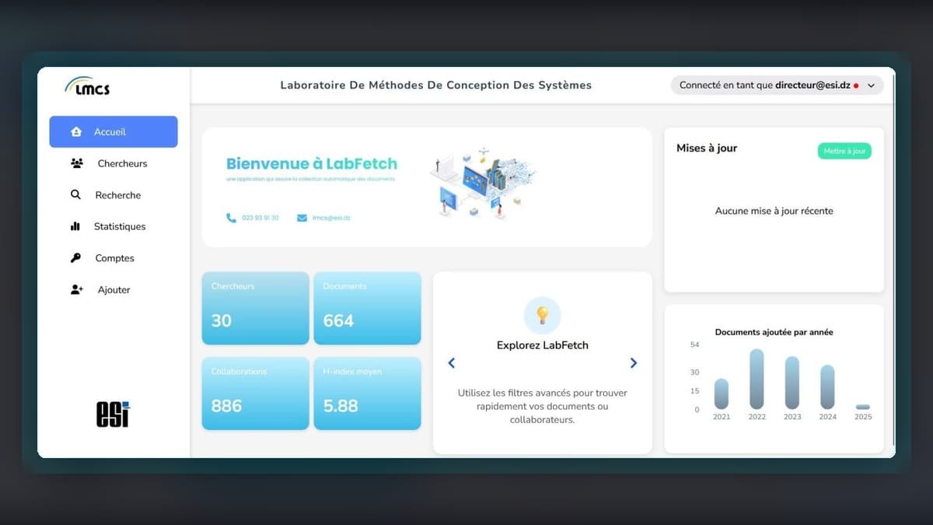Click the Ajouter user-plus icon
Viewport: 933px width, 525px height.
click(76, 289)
